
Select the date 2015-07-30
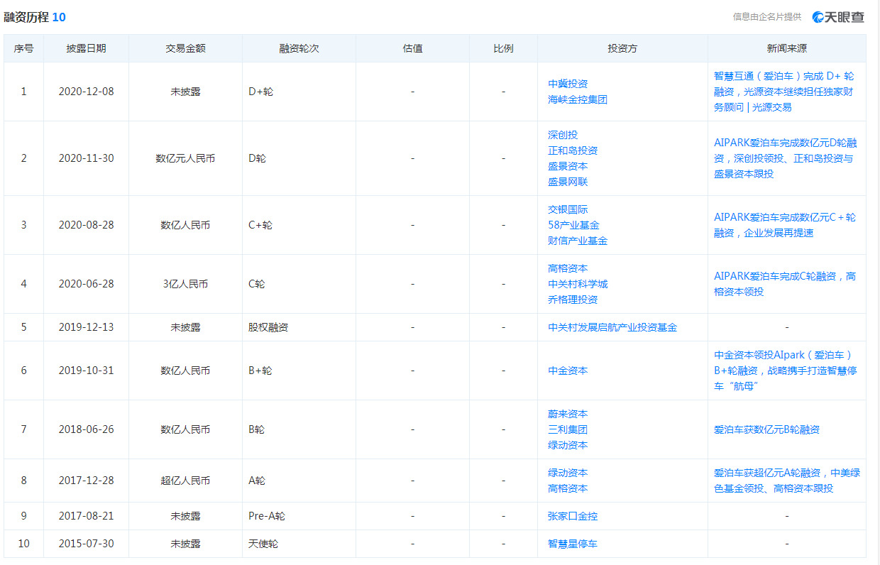pyautogui.click(x=86, y=544)
